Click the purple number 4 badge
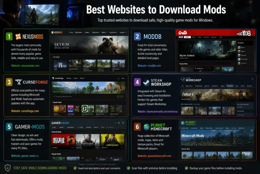 pos(137,82)
